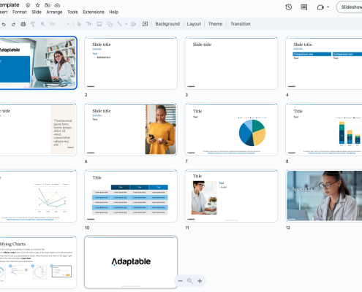
Task: Click the zoom magnifier in toolbar
Action: 42,24
